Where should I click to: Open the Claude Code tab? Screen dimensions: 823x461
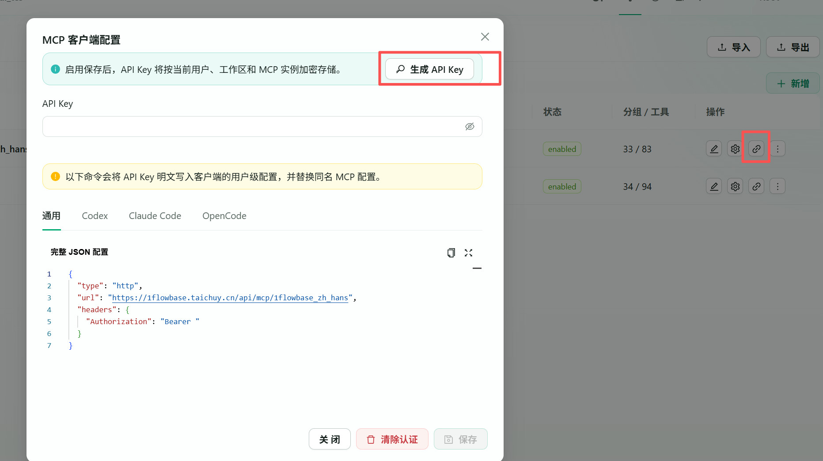pyautogui.click(x=155, y=216)
